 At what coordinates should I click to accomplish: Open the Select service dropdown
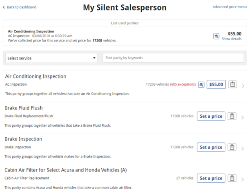coord(51,58)
